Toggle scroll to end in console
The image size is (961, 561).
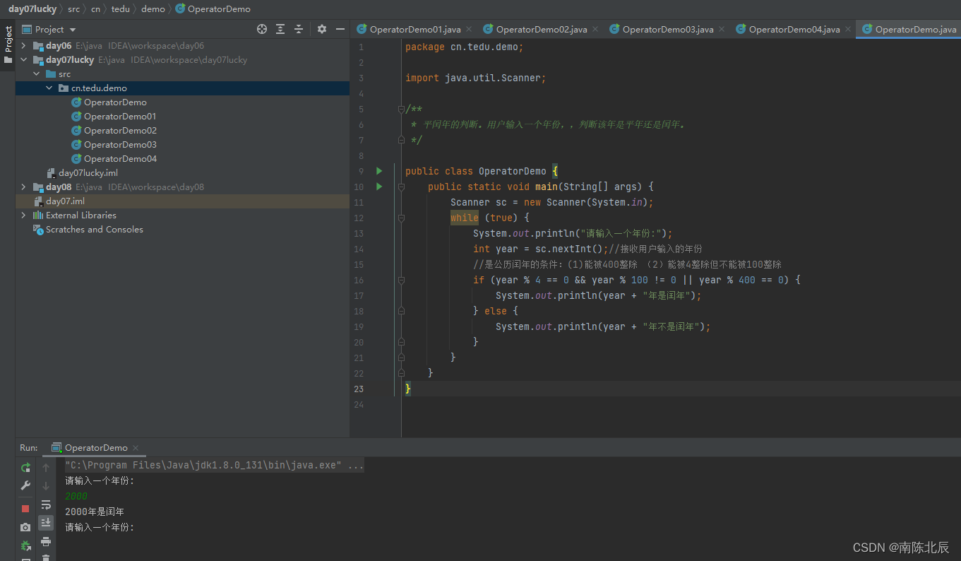46,523
